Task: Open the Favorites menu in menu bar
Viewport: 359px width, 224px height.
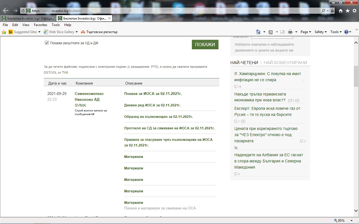Action: click(x=40, y=25)
